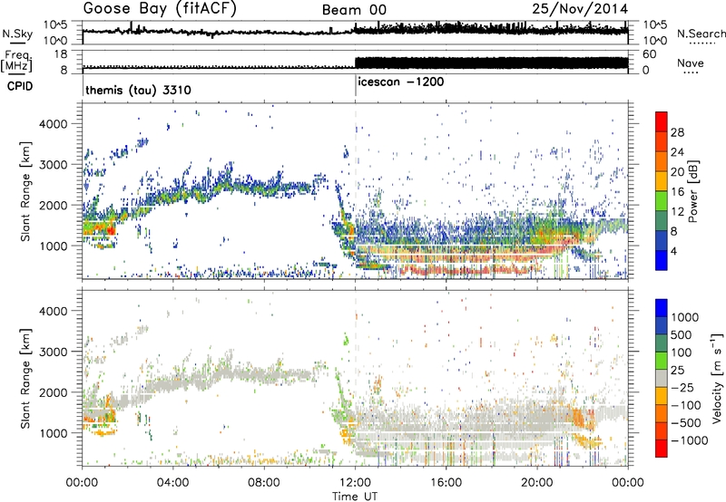726x502 pixels.
Task: Click the 'Nave' legend label
Action: pyautogui.click(x=691, y=63)
